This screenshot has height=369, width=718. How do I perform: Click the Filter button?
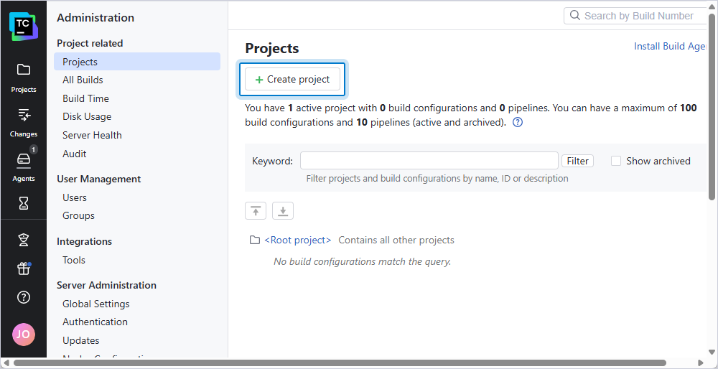(577, 161)
